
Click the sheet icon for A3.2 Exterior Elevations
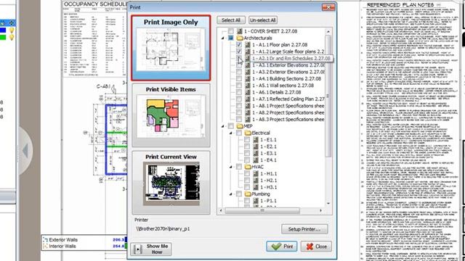248,72
